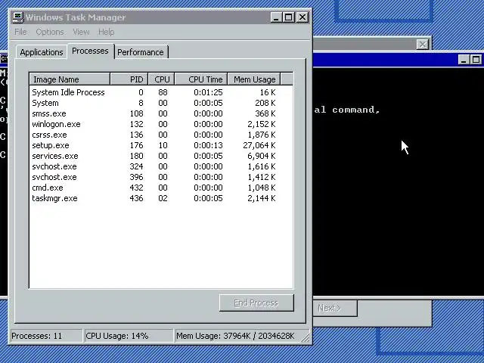Select setup.exe in the process list
Viewport: 484px width, 363px height.
[x=51, y=145]
